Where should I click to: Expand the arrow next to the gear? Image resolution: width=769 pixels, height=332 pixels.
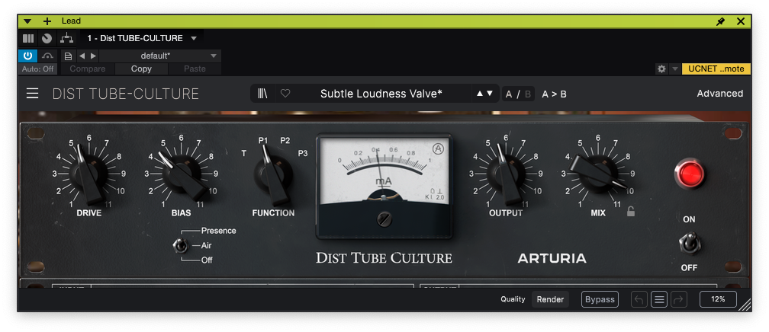coord(675,69)
